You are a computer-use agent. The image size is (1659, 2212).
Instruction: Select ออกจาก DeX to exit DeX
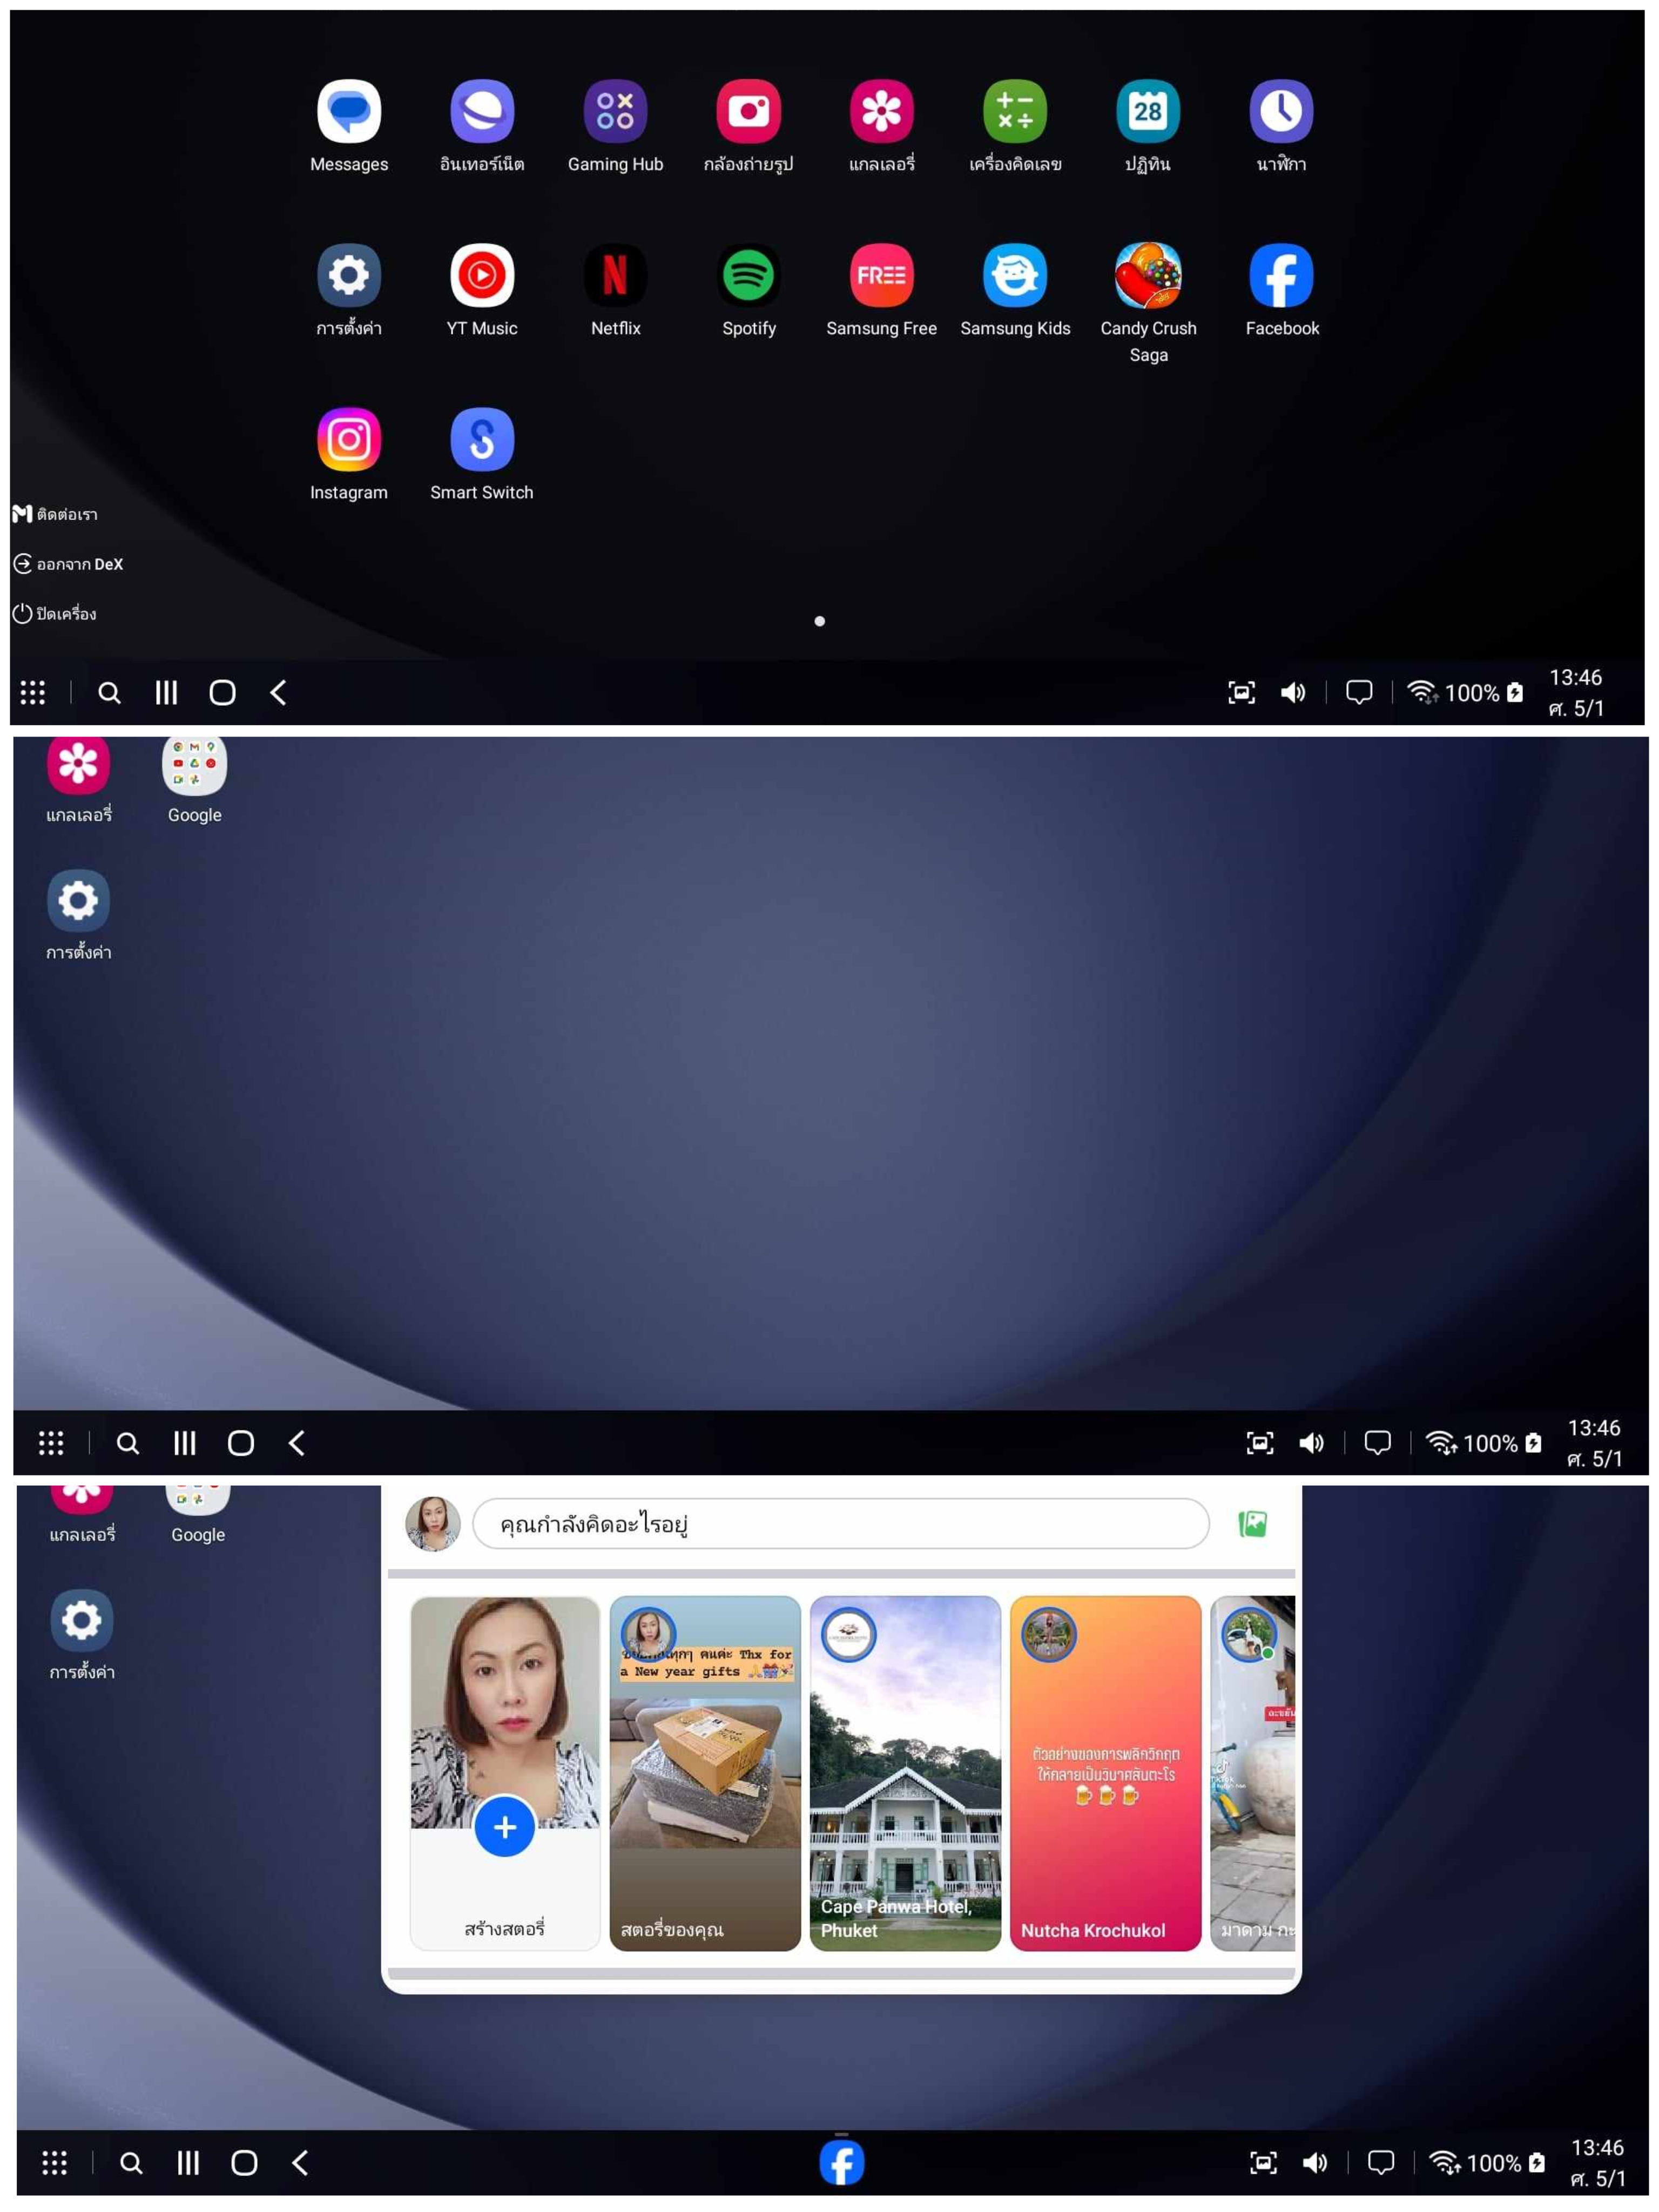(x=68, y=564)
